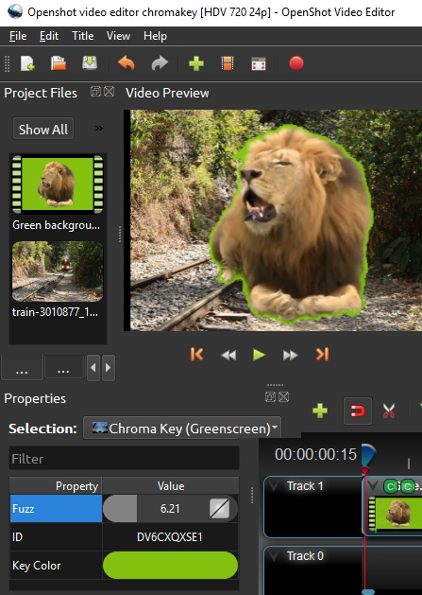Click the orange Undo arrow
The height and width of the screenshot is (595, 422).
point(127,63)
